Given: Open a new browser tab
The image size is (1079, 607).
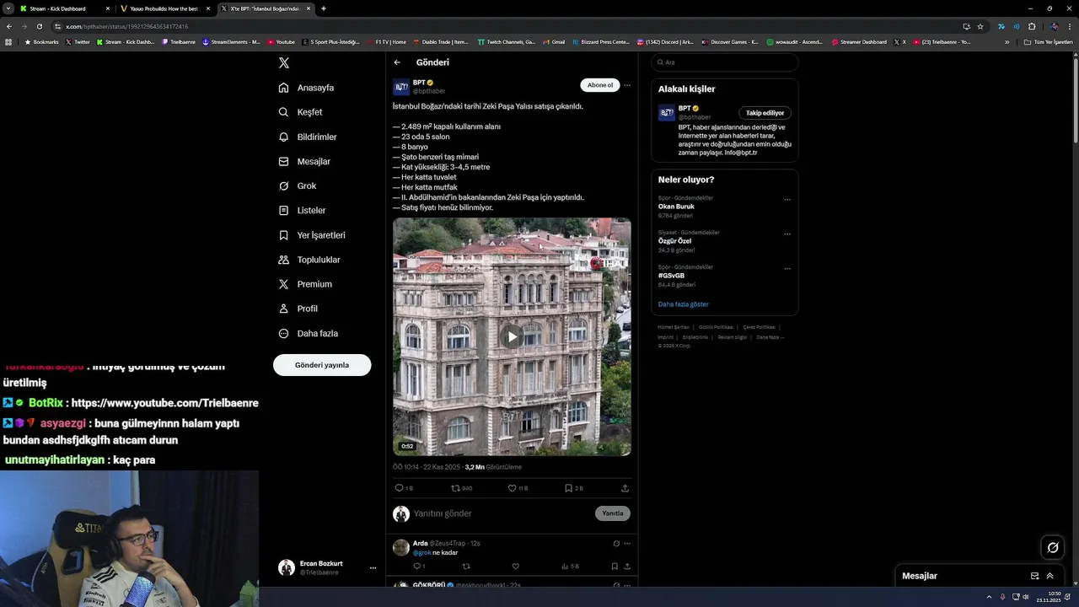Looking at the screenshot, I should point(323,8).
